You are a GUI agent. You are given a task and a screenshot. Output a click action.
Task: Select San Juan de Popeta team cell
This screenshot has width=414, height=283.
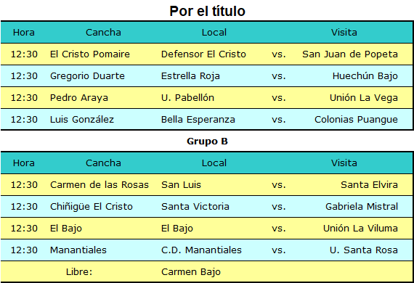tap(350, 54)
